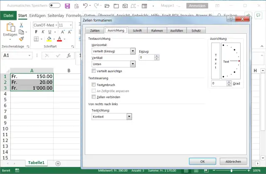Click the Undo arrow icon

coord(85,6)
